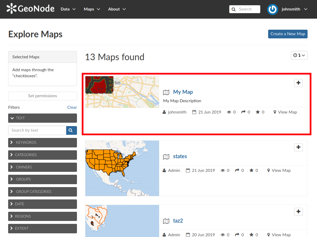
Task: Open the sort order dropdown
Action: 299,55
